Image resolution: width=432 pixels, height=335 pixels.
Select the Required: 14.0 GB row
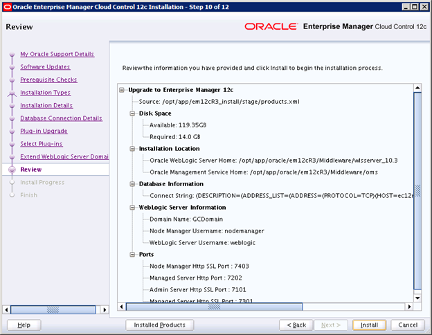pyautogui.click(x=175, y=137)
